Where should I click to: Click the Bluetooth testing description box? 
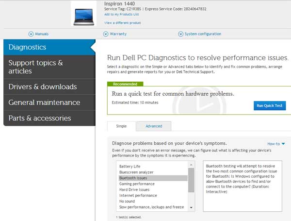point(242,186)
